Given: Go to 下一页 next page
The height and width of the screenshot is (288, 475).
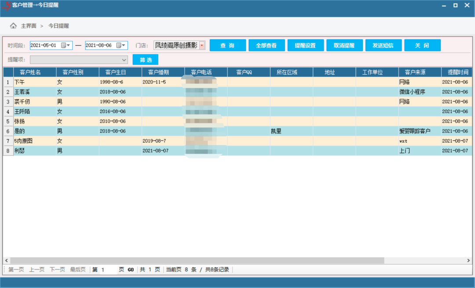Looking at the screenshot, I should [57, 270].
